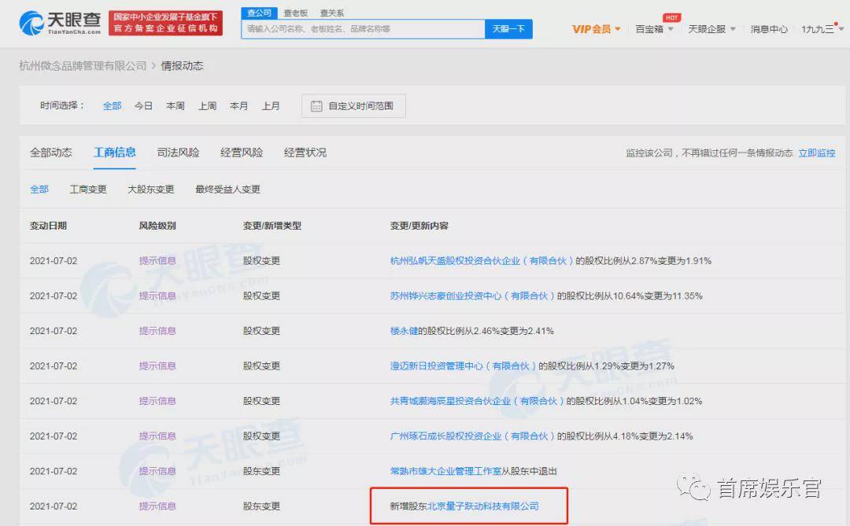Select the 今日 time filter
Image resolution: width=850 pixels, height=526 pixels.
(143, 105)
